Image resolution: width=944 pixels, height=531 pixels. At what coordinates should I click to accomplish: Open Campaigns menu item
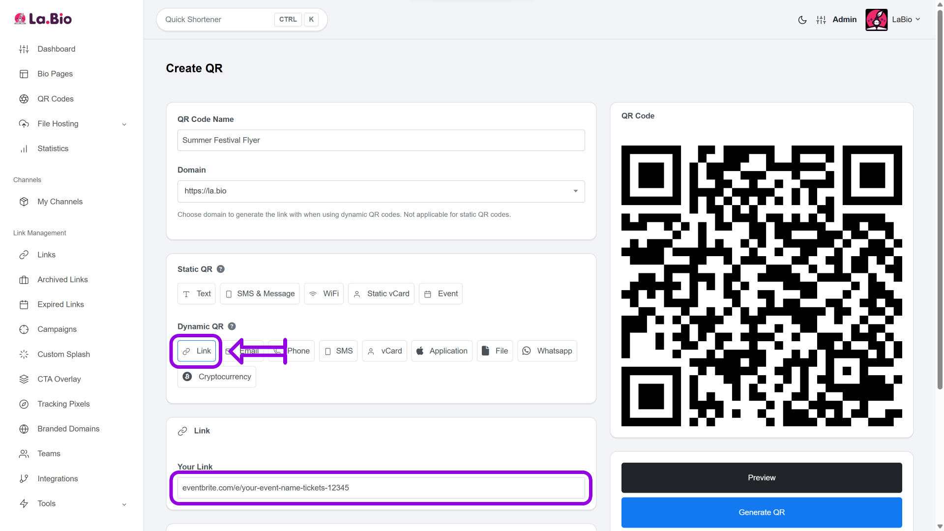[x=57, y=329]
